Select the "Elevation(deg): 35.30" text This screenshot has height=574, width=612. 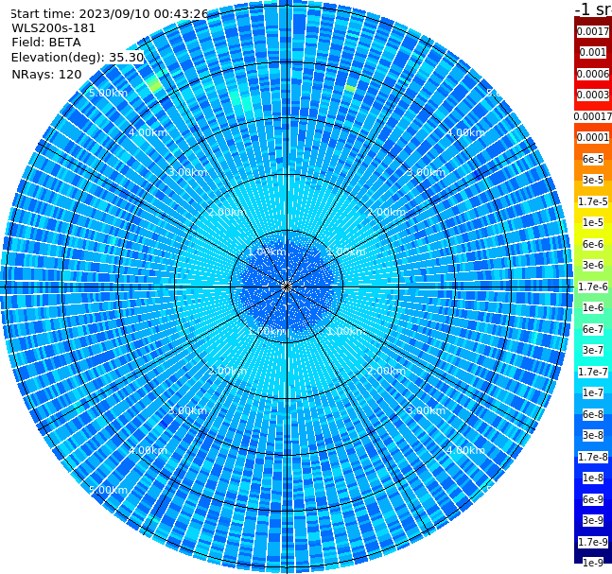pos(78,58)
